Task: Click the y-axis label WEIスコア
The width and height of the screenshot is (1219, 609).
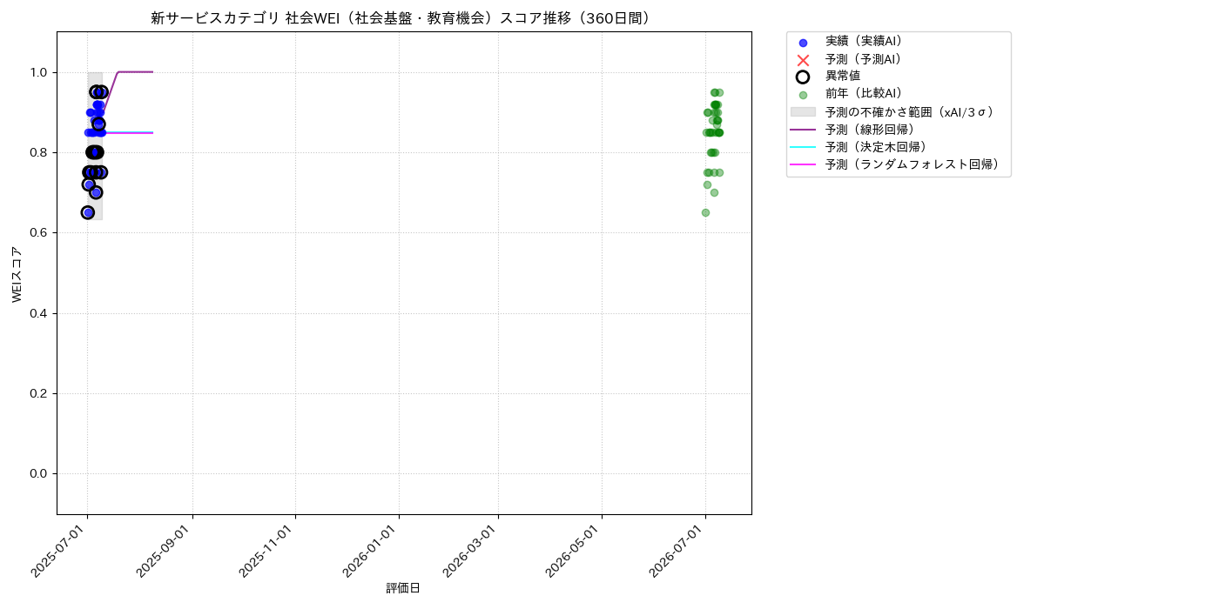Action: tap(17, 274)
